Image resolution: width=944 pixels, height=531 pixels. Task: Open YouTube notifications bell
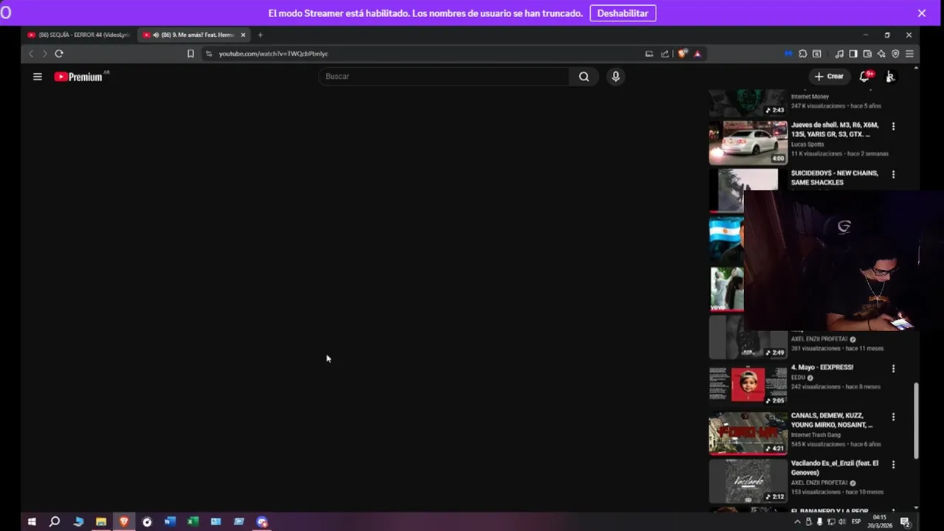click(864, 76)
